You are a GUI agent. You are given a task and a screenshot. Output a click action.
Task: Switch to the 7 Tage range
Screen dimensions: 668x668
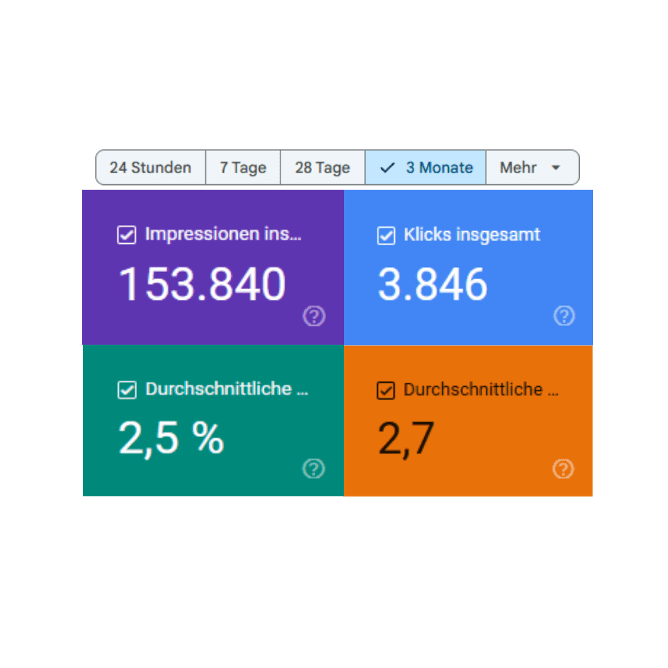pos(243,168)
